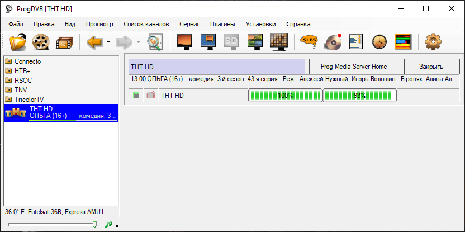Click the Prog Media Server Home button
This screenshot has height=232, width=465.
tap(354, 67)
